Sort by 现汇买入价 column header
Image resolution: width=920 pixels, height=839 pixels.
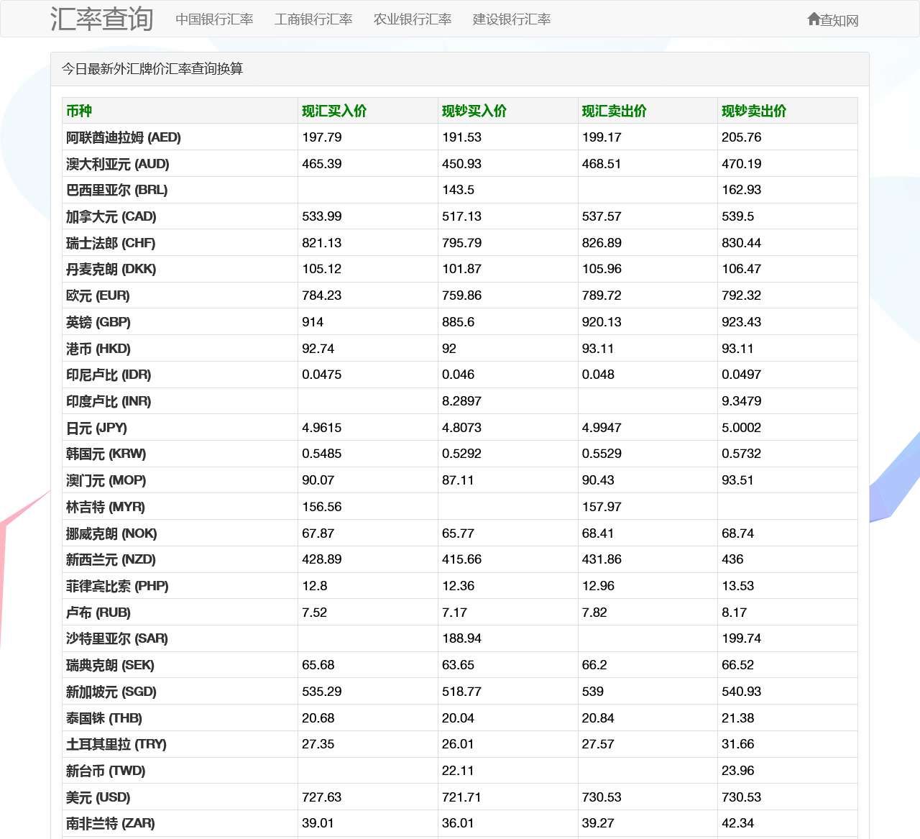tap(333, 111)
